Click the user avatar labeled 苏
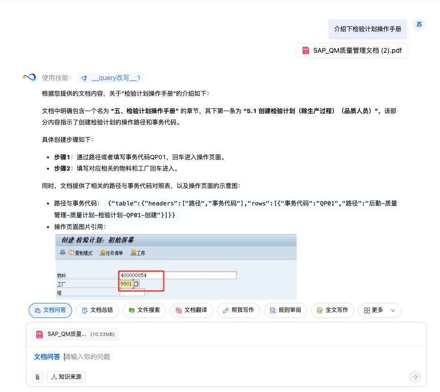Screen dimensions: 440x392 (x=419, y=25)
